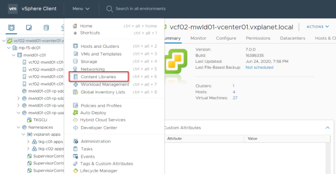Expand the tkg-c01-apps tree node
336x174 pixels.
pyautogui.click(x=28, y=142)
